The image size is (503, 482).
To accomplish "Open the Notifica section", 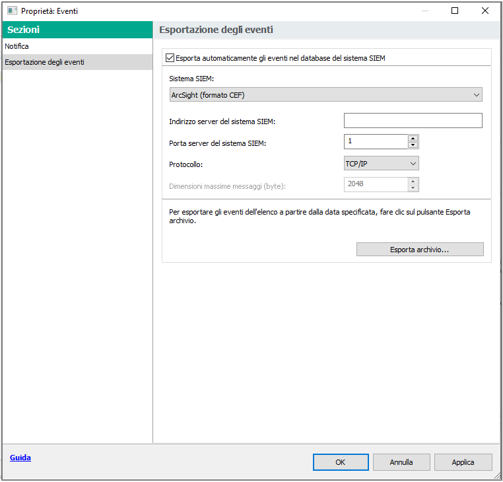I will pos(17,47).
